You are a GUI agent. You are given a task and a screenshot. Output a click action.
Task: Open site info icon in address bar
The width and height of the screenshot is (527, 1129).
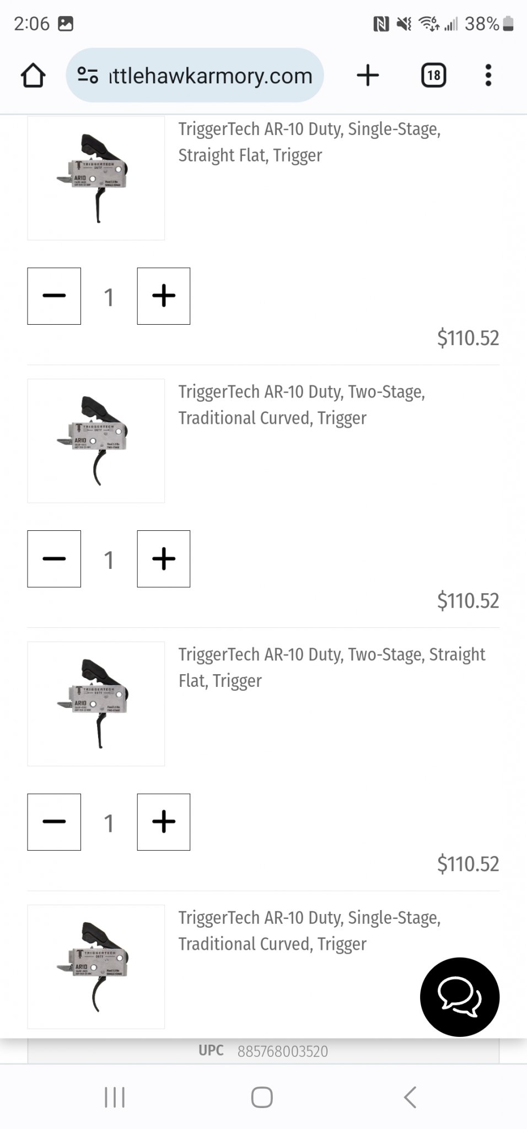[88, 75]
